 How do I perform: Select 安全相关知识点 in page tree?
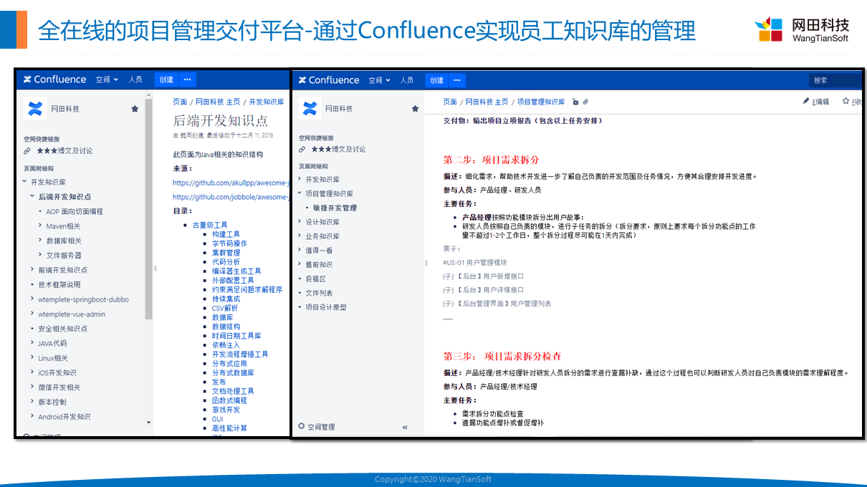(63, 329)
